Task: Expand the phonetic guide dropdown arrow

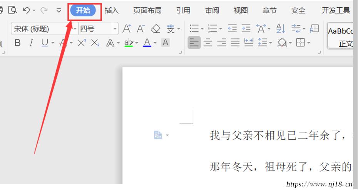Action: pos(179,29)
